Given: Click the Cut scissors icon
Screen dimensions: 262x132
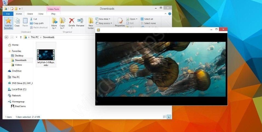Looking at the screenshot, I should pyautogui.click(x=32, y=19).
